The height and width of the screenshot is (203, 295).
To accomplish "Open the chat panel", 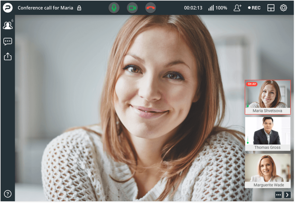I will (x=7, y=42).
